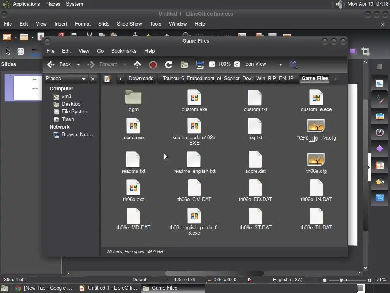
Task: Click Game Files path bar button
Action: (315, 79)
